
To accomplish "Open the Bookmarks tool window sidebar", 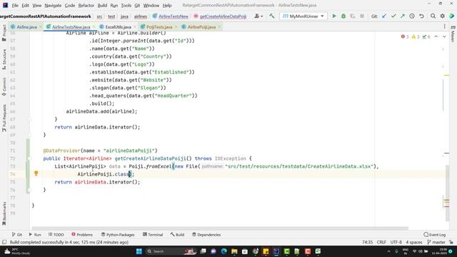I will (4, 214).
